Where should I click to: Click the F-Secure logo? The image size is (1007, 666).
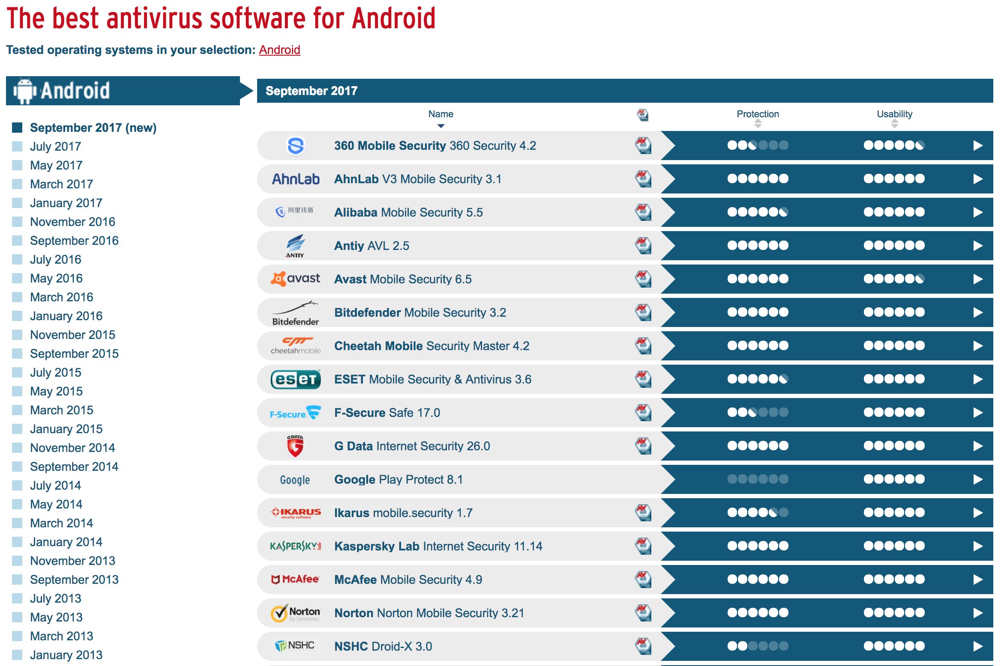click(295, 413)
